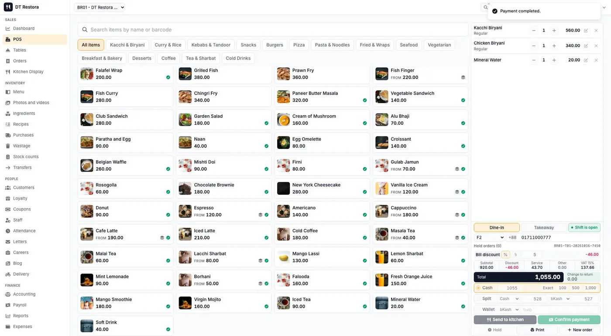Add Mango Lassi item card to order
Viewport: 611px width, 336px height.
click(322, 257)
